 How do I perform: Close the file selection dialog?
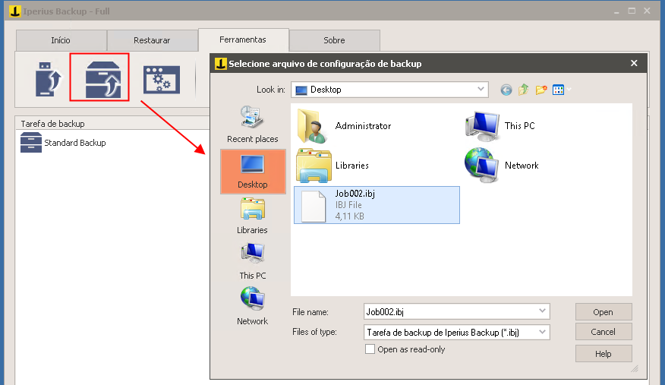634,63
